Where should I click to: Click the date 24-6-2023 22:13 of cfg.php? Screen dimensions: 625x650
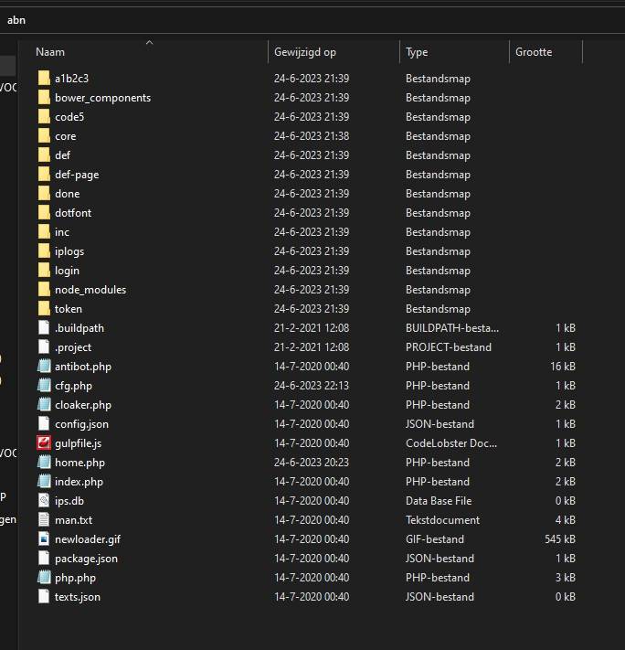312,386
